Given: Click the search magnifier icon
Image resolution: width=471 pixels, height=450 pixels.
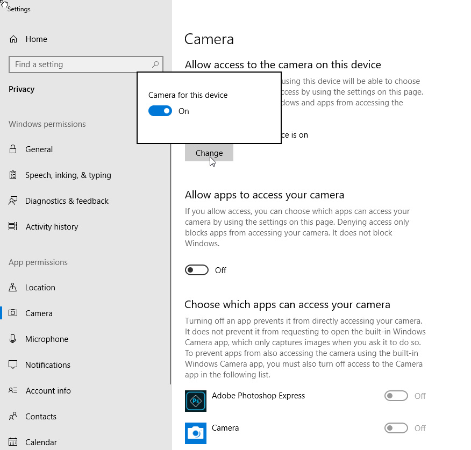Looking at the screenshot, I should (155, 65).
